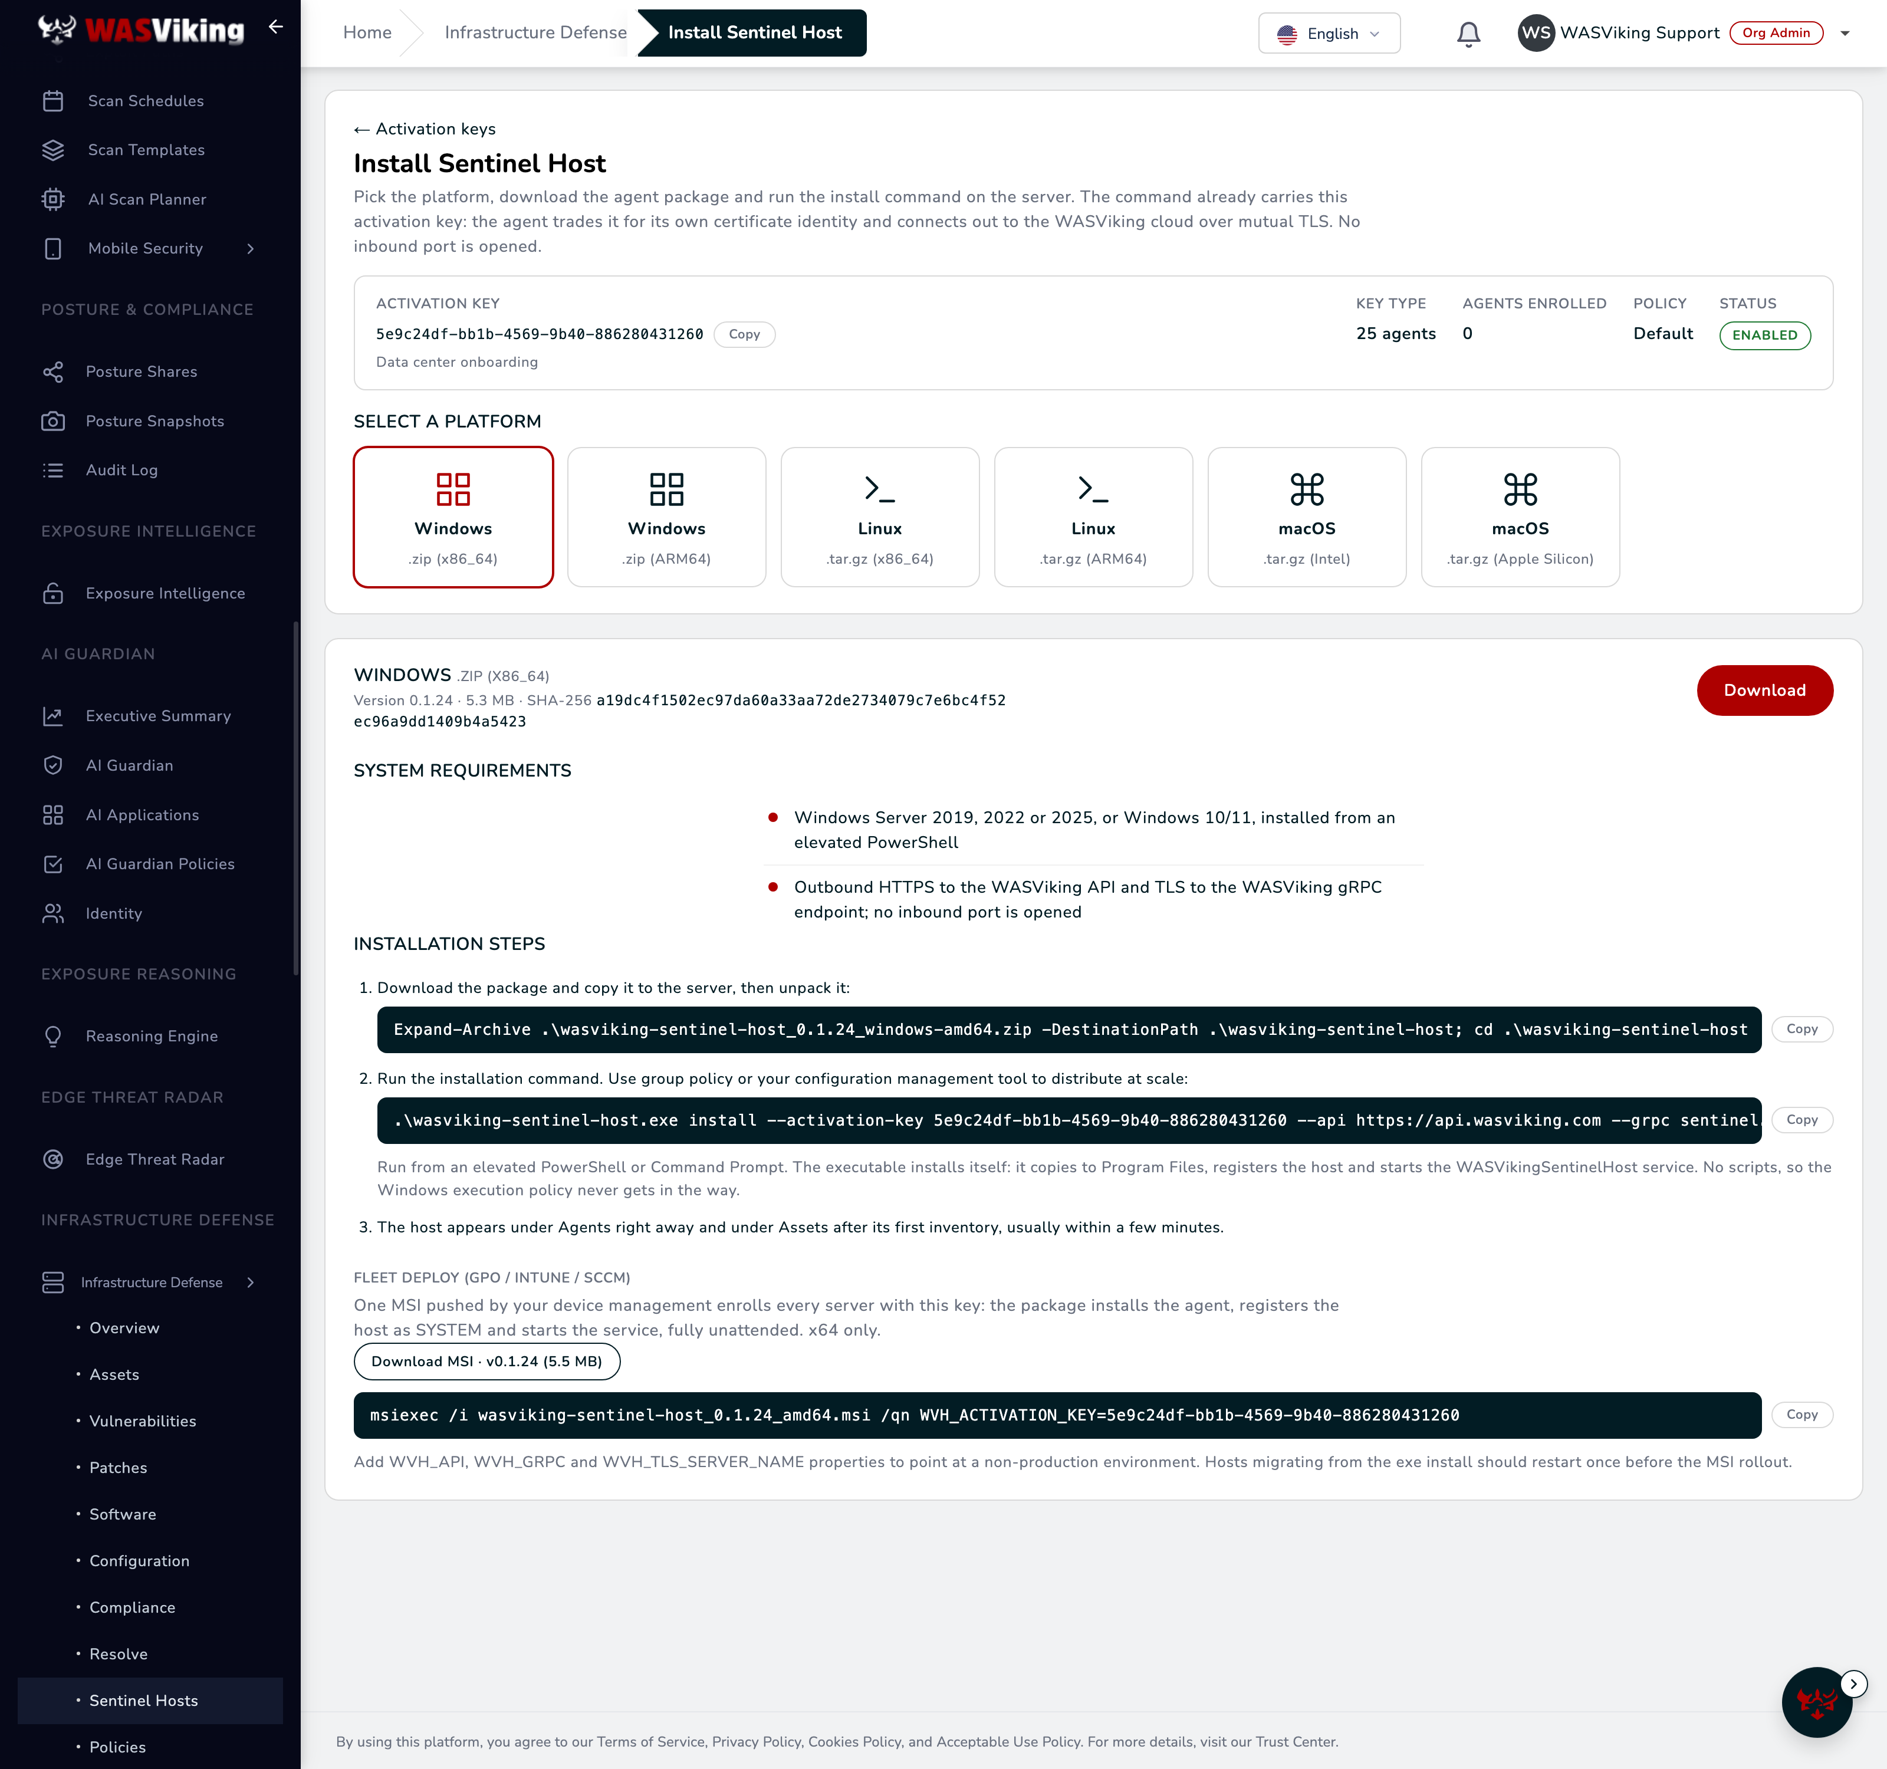Image resolution: width=1887 pixels, height=1769 pixels.
Task: Collapse the chat assistant arrow
Action: tap(1854, 1683)
